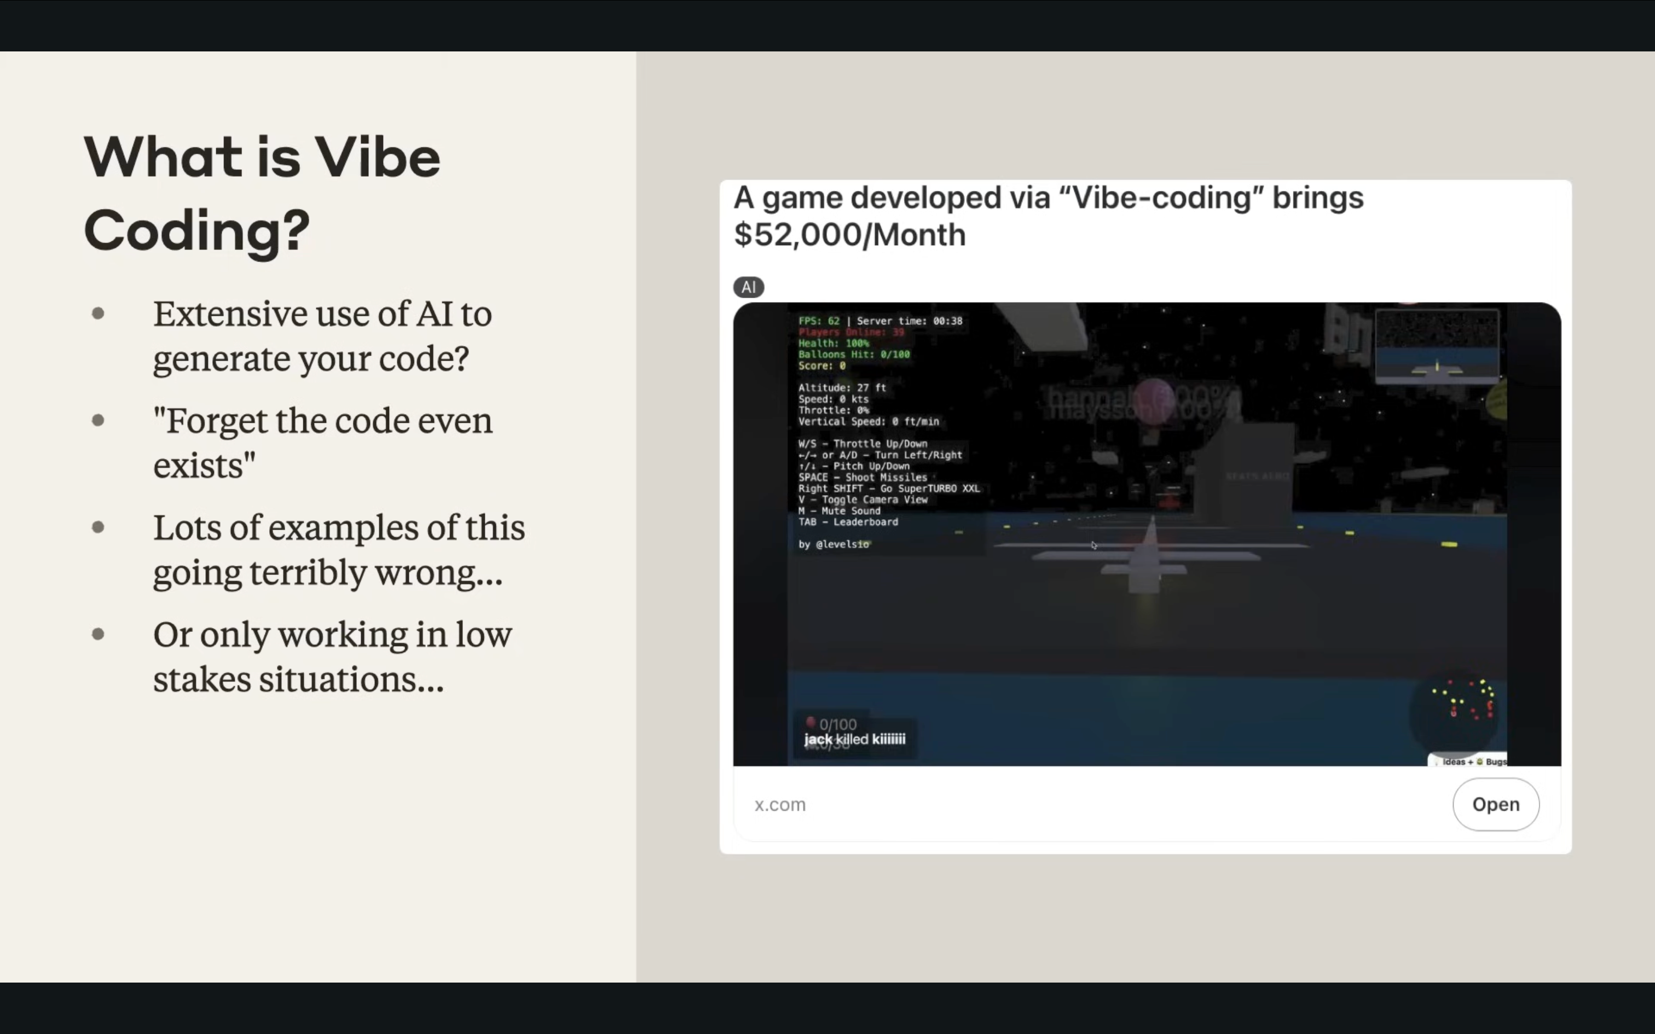Select bullet 'Or only working in low stakes situations...'
Screen dimensions: 1655x1034
coord(332,657)
